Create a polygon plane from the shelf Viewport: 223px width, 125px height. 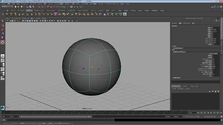point(23,14)
